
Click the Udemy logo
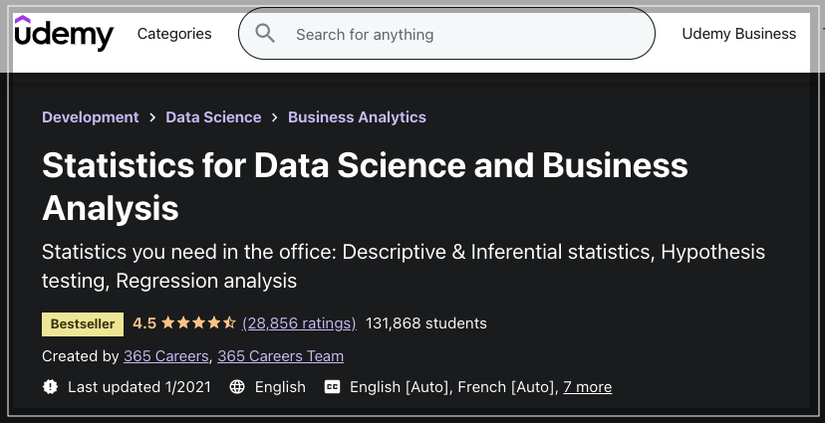click(x=64, y=33)
